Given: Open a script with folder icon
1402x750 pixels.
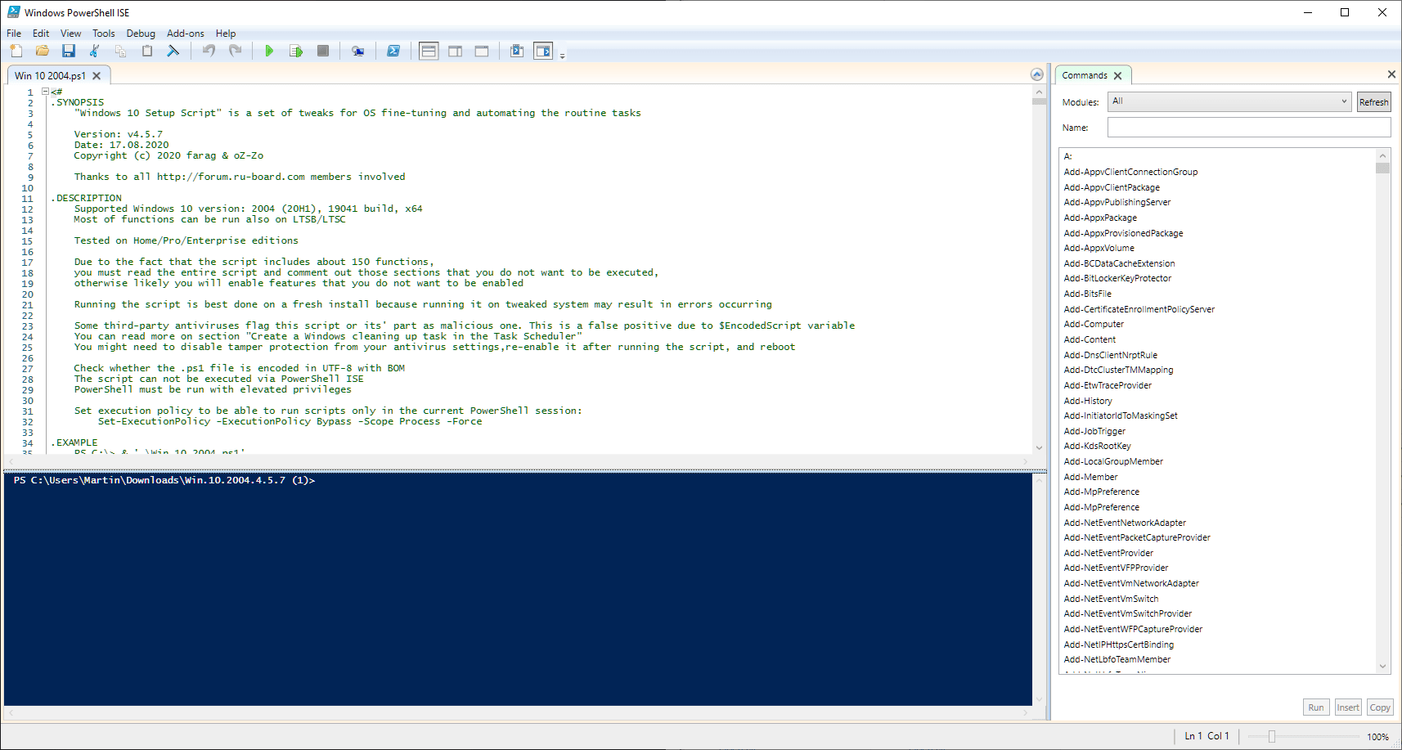Looking at the screenshot, I should (43, 51).
